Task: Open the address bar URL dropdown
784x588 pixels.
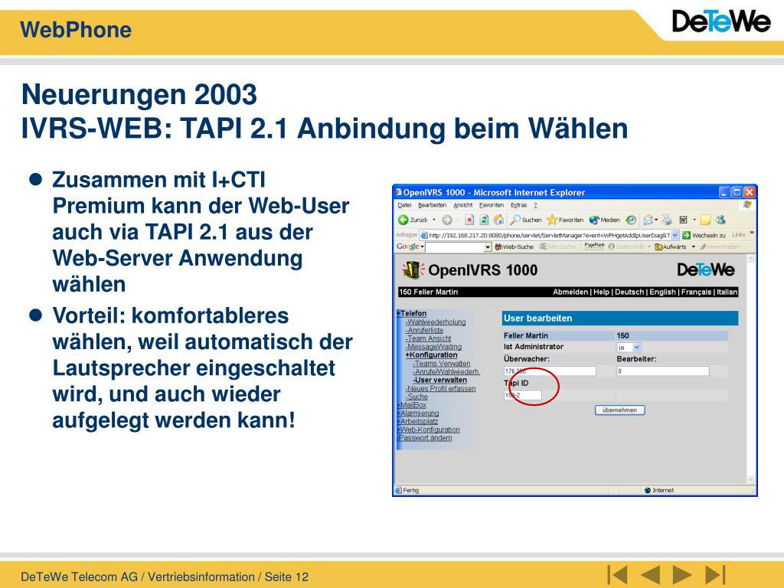Action: click(675, 235)
